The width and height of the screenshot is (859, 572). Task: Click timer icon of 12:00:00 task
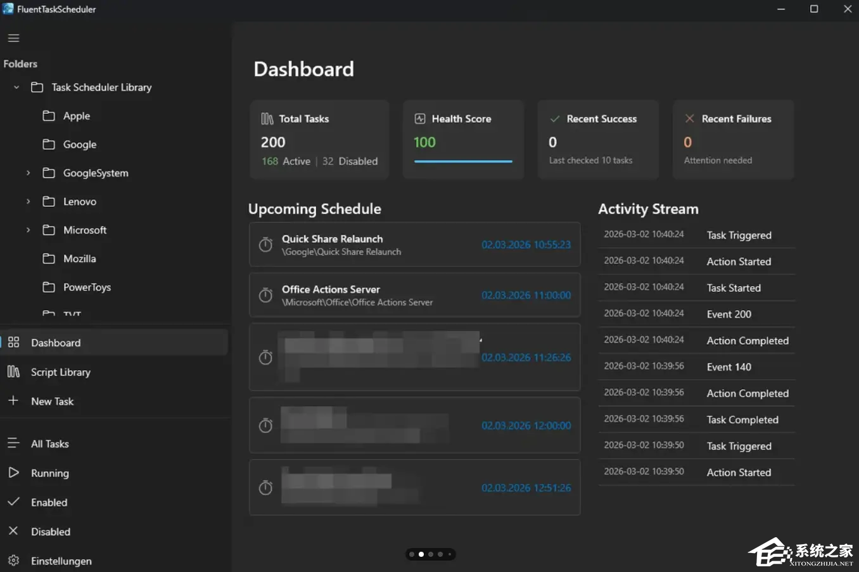coord(266,426)
